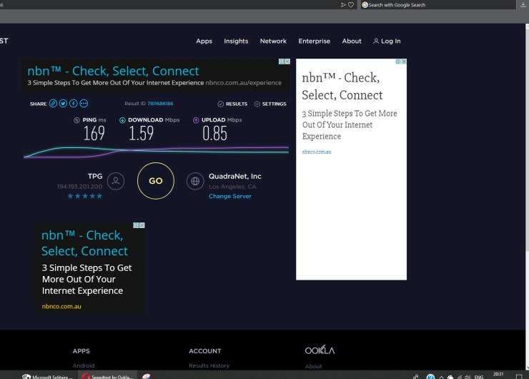Switch to Microsoft Solitaire taskbar item
Image resolution: width=529 pixels, height=379 pixels.
click(47, 376)
